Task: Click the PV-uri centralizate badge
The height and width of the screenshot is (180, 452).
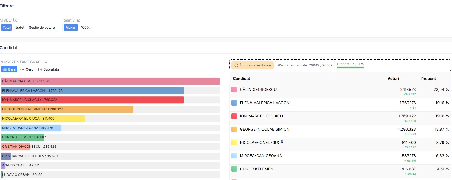Action: click(305, 65)
